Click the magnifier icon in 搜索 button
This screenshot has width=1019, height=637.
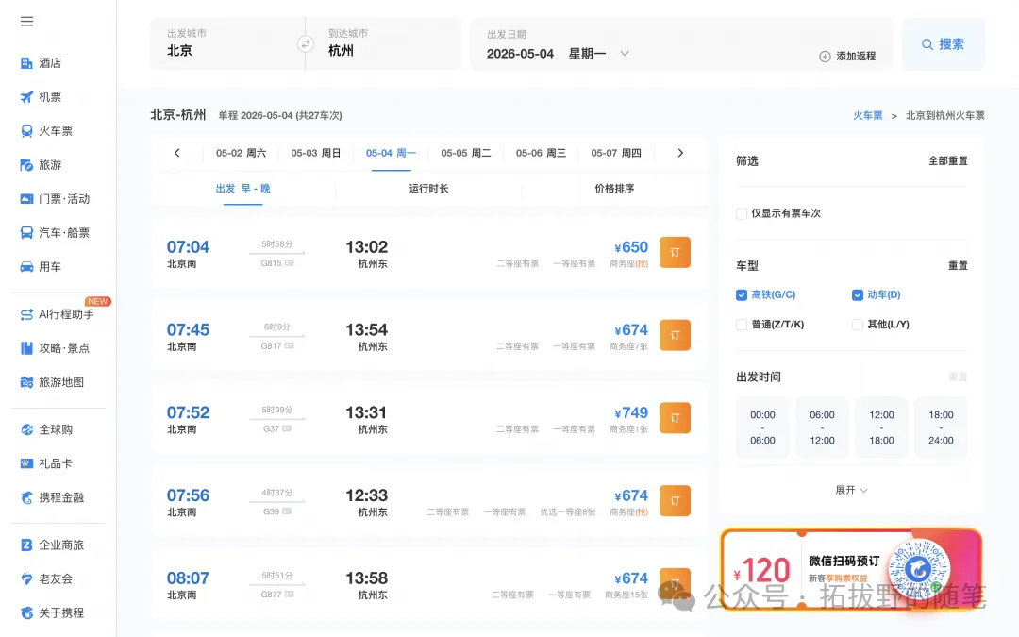(x=927, y=44)
